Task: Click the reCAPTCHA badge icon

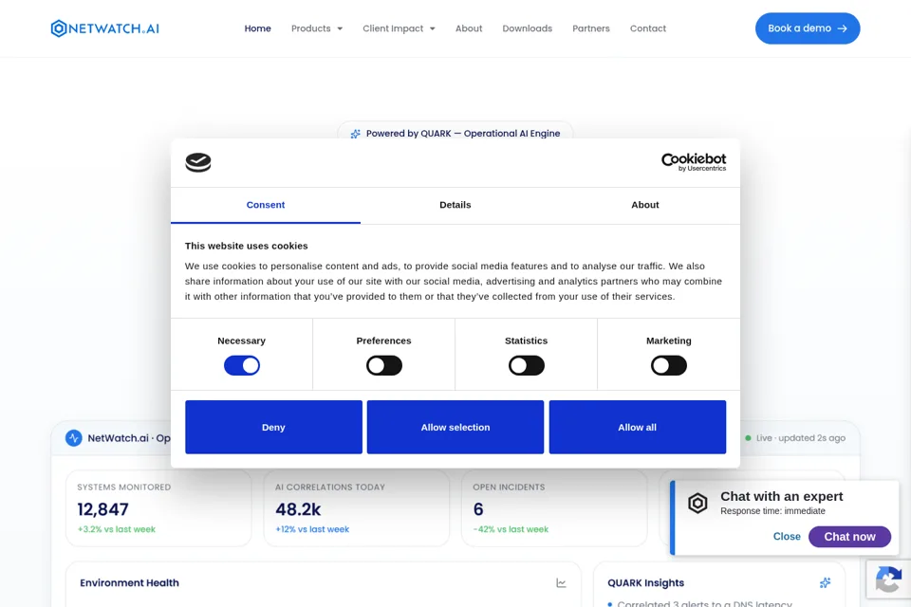Action: click(888, 579)
